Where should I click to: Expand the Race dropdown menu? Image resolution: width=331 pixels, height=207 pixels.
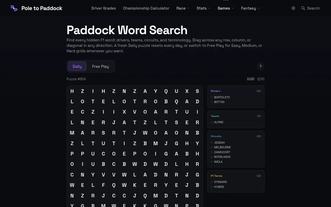[x=183, y=8]
